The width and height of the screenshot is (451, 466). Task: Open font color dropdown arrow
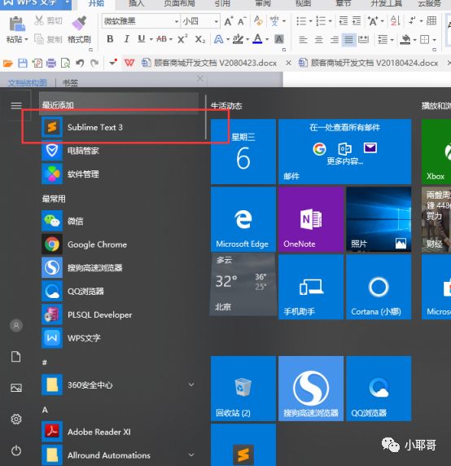(267, 39)
